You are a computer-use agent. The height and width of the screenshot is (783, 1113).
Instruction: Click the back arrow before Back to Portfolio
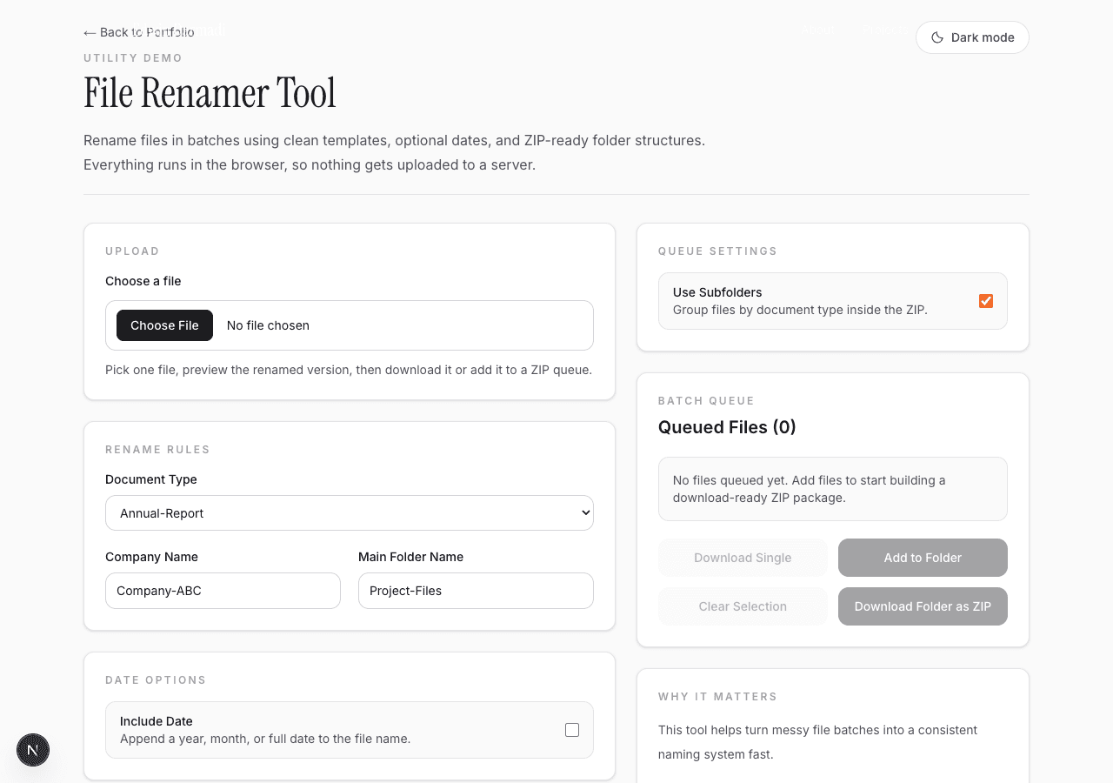pos(90,32)
